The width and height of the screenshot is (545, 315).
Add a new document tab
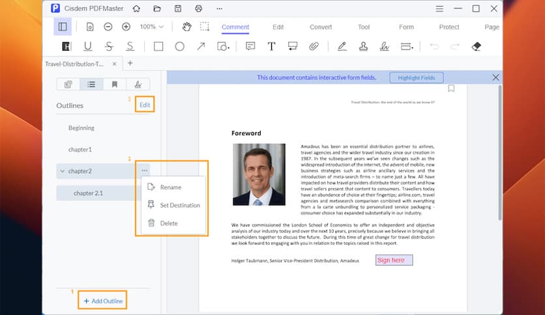click(130, 63)
